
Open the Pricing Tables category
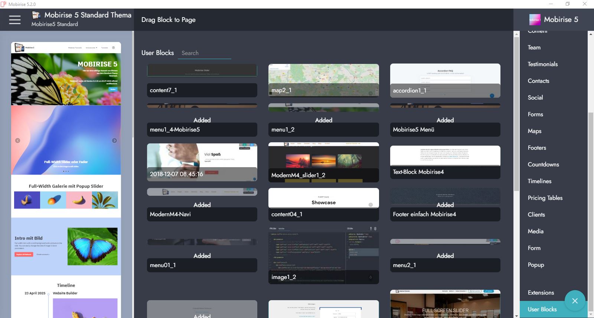pos(545,198)
